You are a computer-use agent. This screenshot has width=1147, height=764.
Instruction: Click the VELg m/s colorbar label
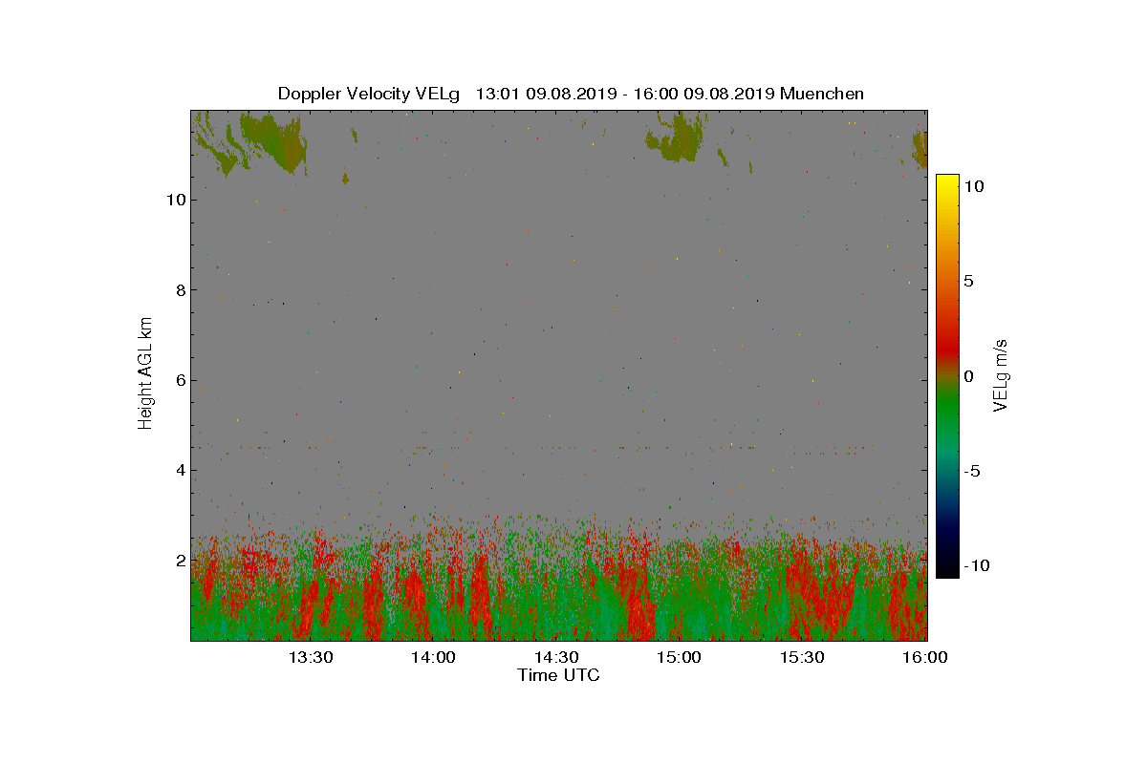[x=1001, y=374]
